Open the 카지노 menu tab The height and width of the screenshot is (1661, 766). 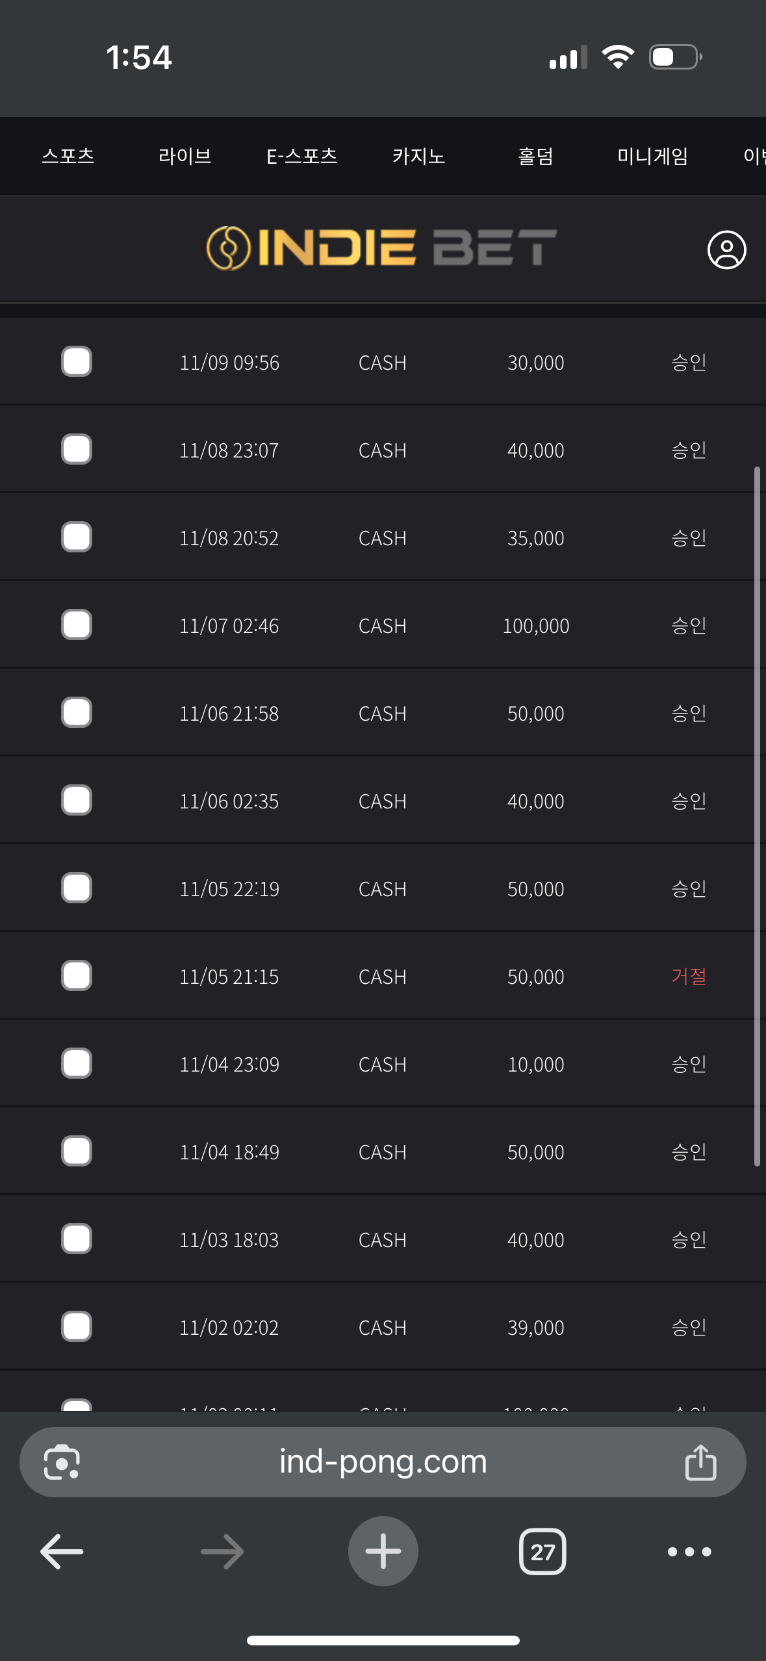[x=418, y=156]
